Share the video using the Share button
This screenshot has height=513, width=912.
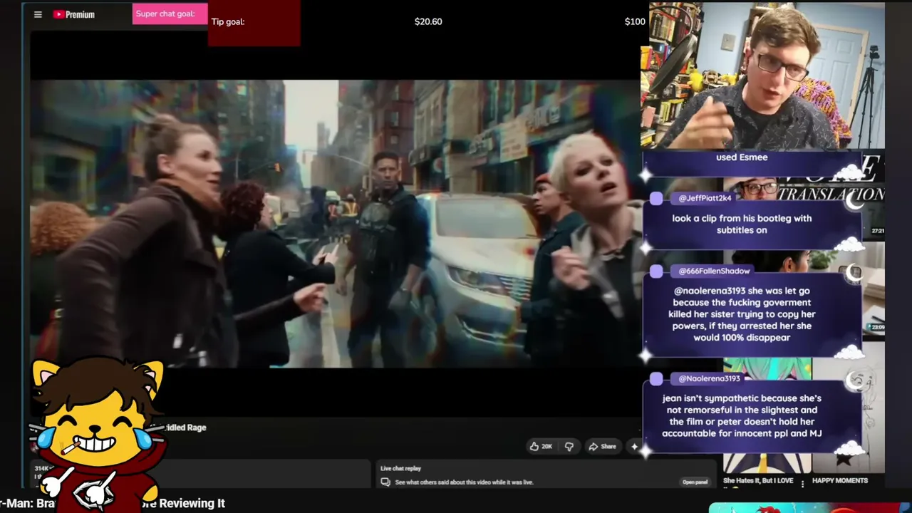pos(602,447)
